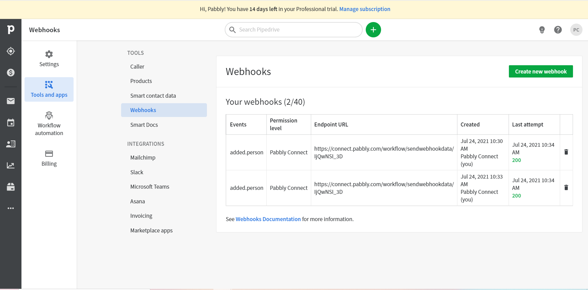Image resolution: width=588 pixels, height=290 pixels.
Task: Open the Microsoft Teams integration
Action: [x=150, y=187]
